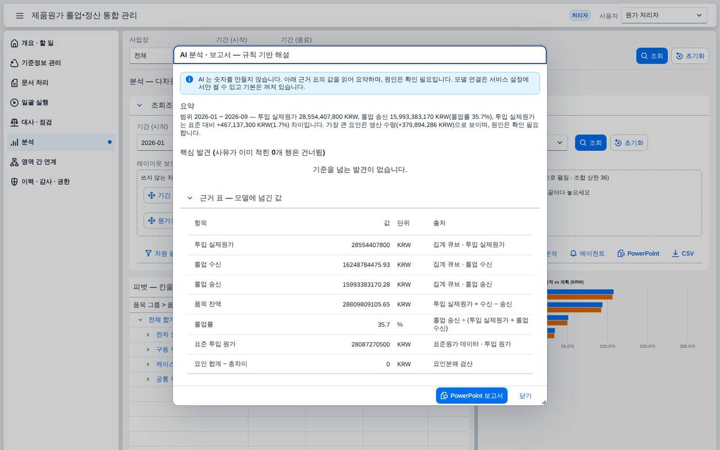
Task: Collapse the 조회조건 section chevron
Action: point(140,105)
